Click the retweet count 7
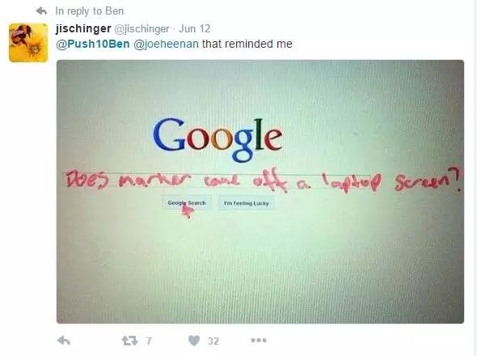Image resolution: width=477 pixels, height=356 pixels. point(149,341)
